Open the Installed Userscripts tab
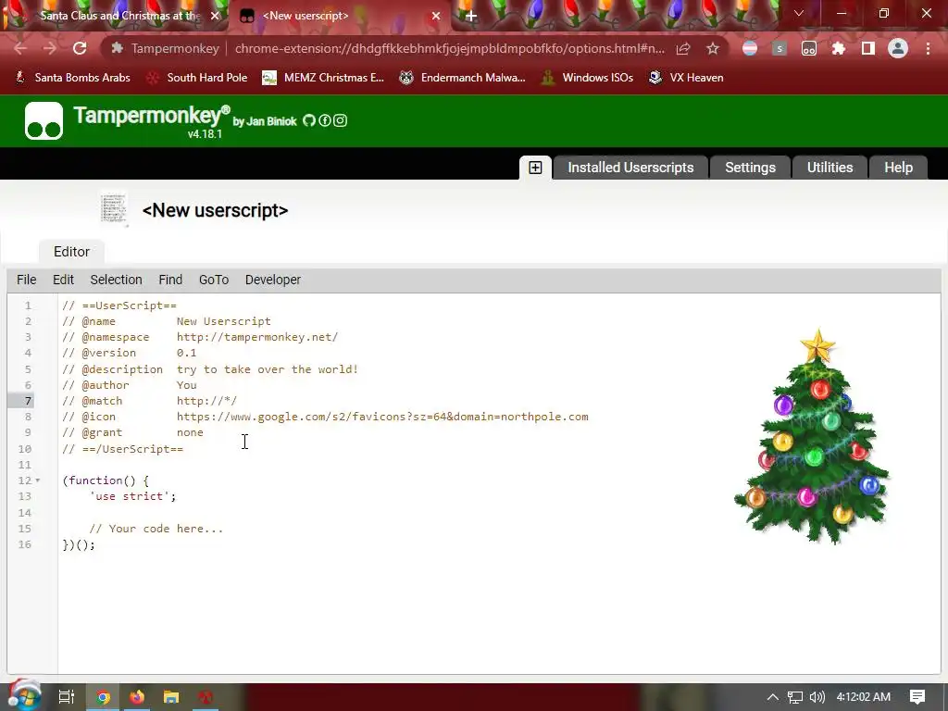This screenshot has height=711, width=948. (630, 168)
